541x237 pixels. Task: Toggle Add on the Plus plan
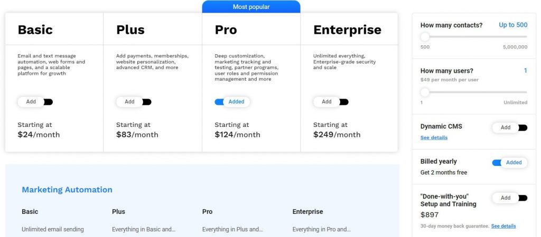pyautogui.click(x=134, y=102)
